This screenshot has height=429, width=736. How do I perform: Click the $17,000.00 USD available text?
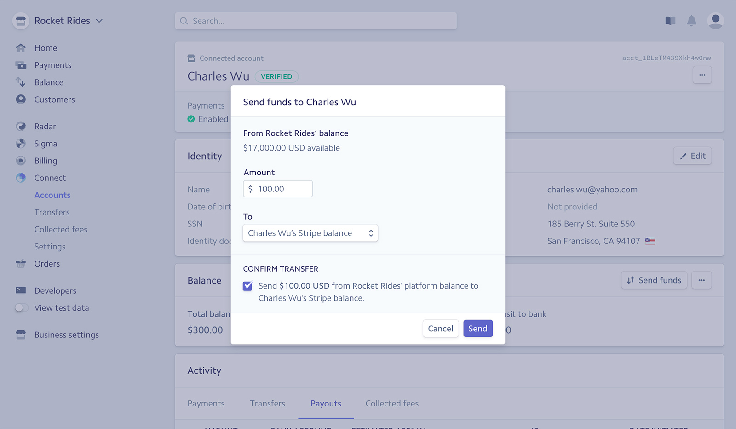point(292,148)
